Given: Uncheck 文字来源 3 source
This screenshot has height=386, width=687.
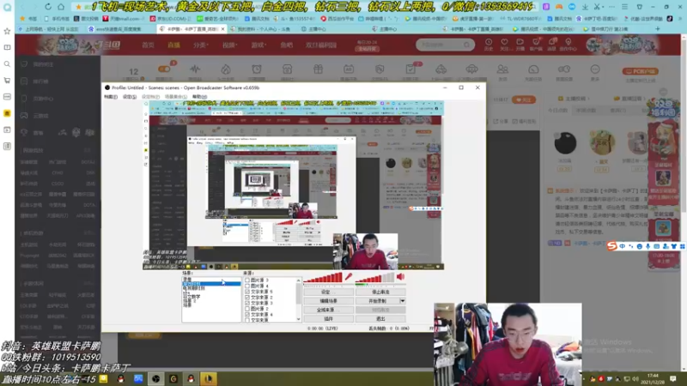Looking at the screenshot, I should click(247, 303).
